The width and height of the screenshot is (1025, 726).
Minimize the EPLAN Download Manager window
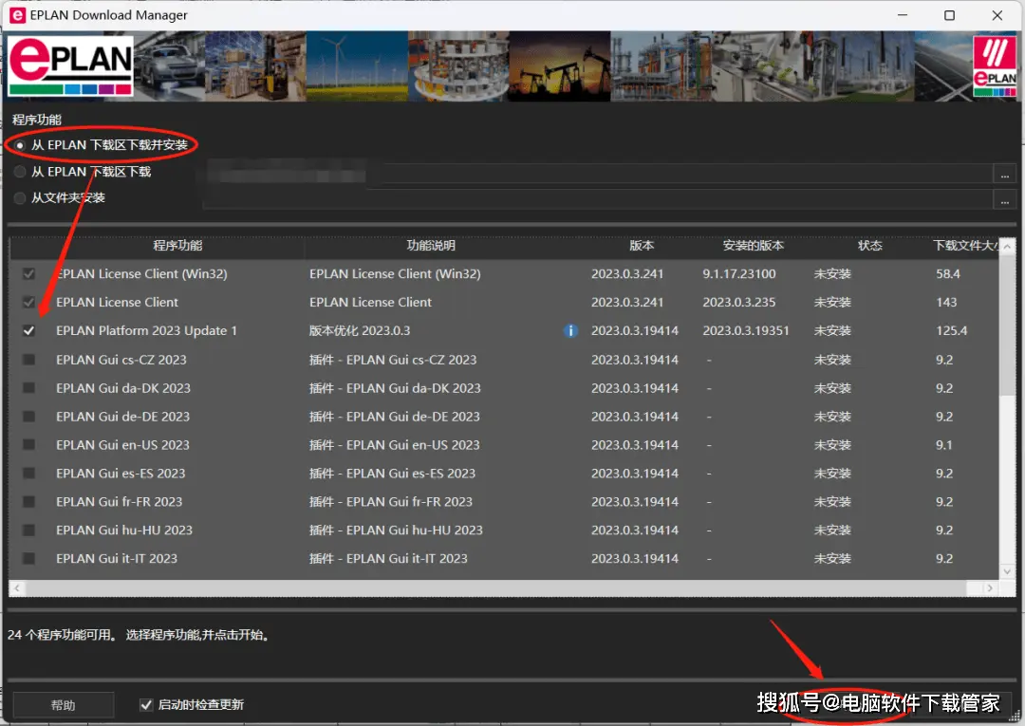tap(903, 15)
